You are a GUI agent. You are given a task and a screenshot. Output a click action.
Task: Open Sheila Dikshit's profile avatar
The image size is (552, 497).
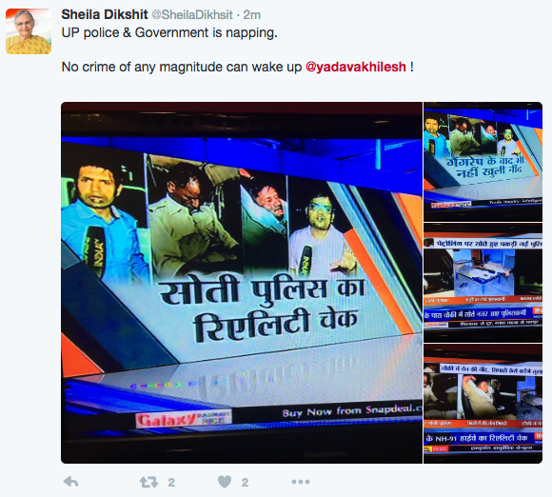pyautogui.click(x=29, y=31)
